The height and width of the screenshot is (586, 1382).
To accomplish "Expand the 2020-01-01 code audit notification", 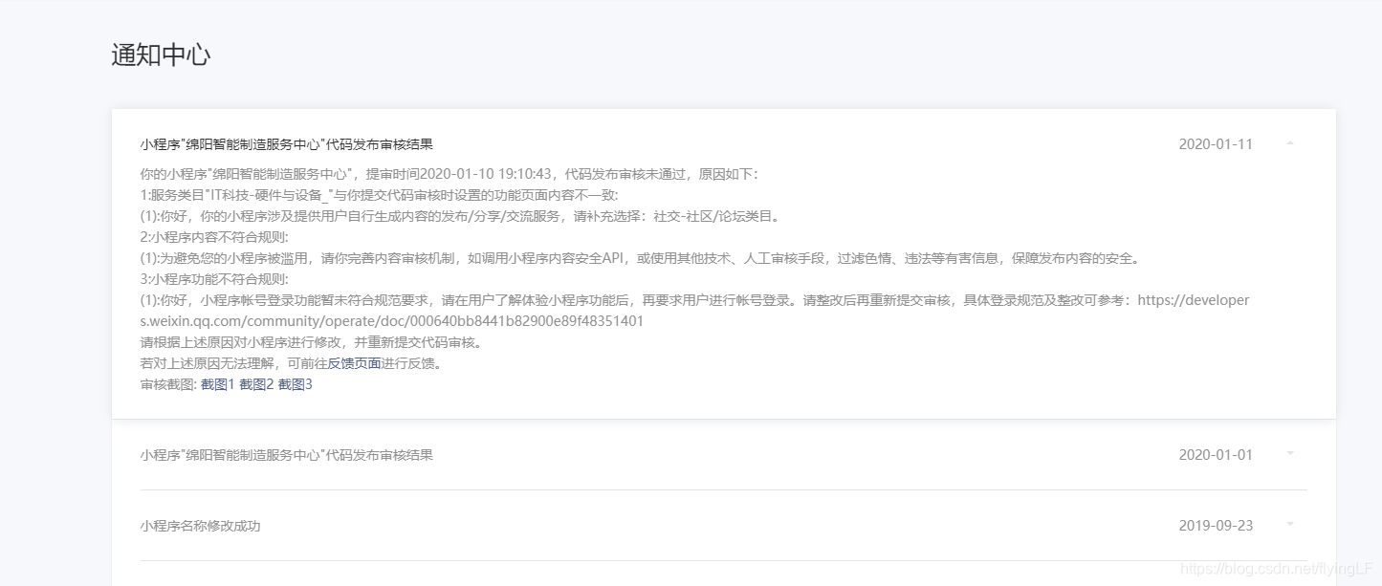I will [x=1289, y=454].
